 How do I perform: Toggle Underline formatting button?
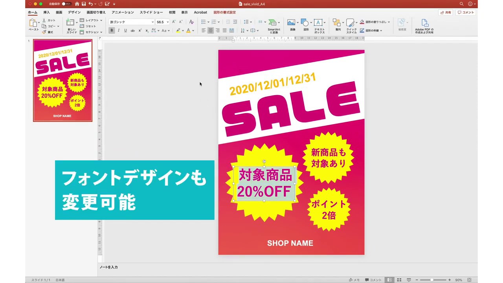click(x=125, y=31)
